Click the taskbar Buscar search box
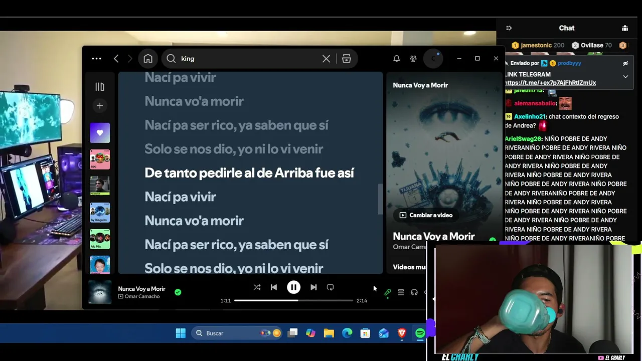The image size is (642, 361). [237, 333]
